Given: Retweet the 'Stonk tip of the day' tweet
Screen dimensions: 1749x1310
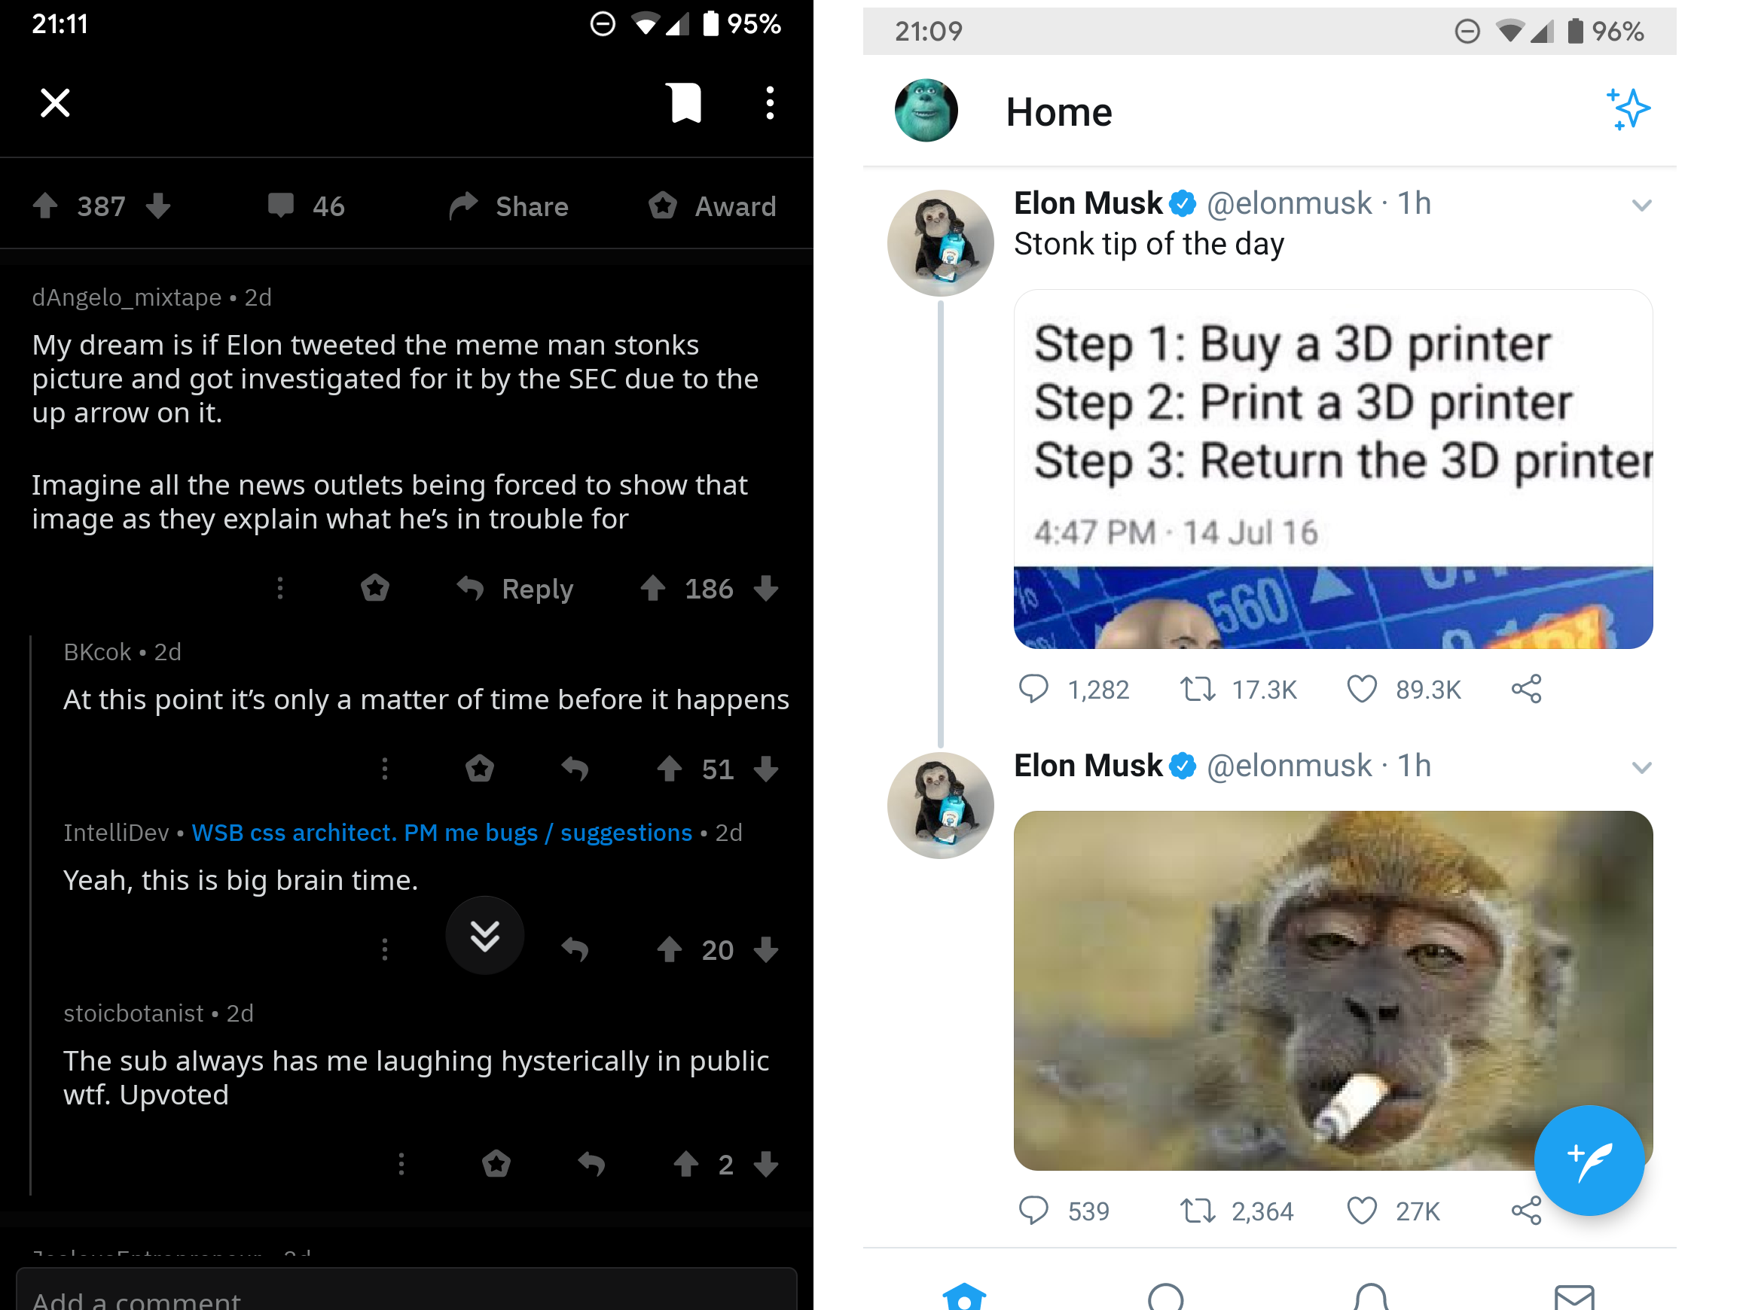Looking at the screenshot, I should coord(1198,689).
